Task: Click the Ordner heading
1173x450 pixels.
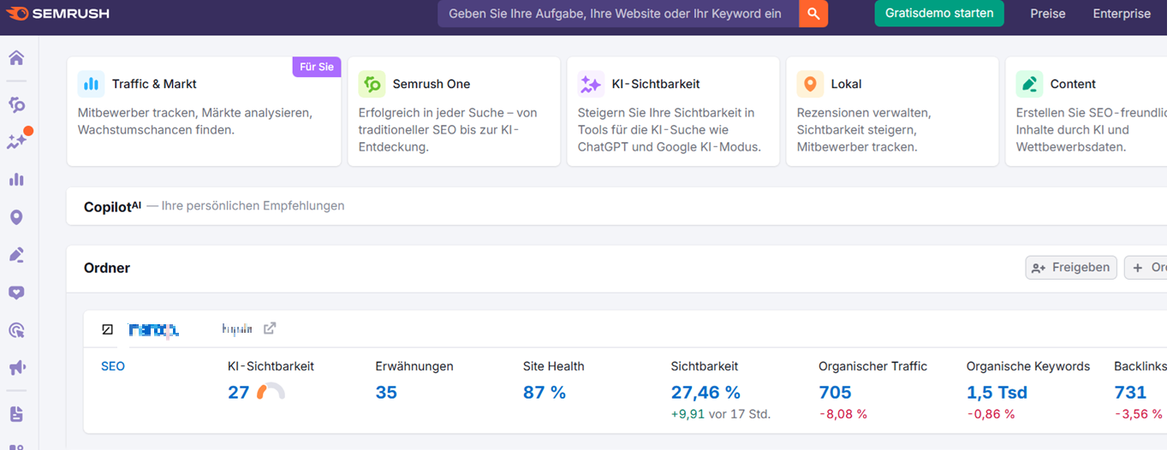Action: [x=107, y=268]
